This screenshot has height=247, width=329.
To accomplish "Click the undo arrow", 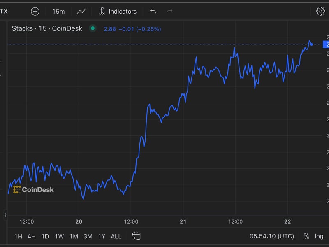I will pyautogui.click(x=153, y=11).
